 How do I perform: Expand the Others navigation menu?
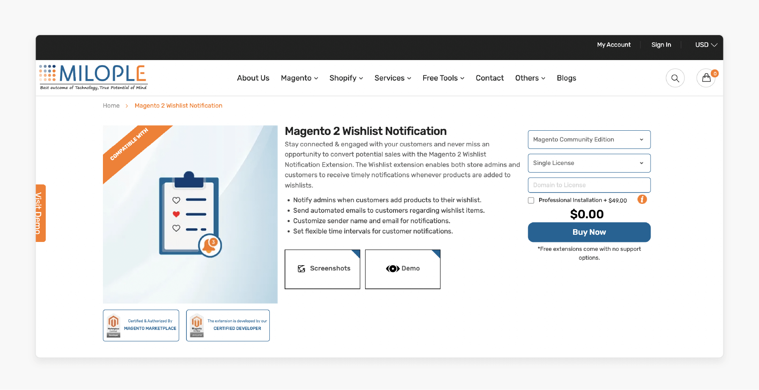pos(530,78)
